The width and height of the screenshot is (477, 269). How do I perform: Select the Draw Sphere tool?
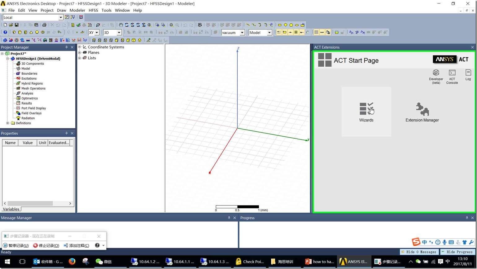(x=37, y=32)
